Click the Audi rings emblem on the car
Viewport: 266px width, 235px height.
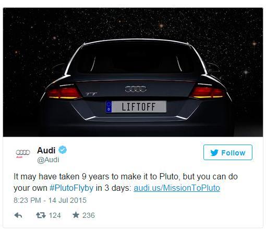click(x=136, y=89)
